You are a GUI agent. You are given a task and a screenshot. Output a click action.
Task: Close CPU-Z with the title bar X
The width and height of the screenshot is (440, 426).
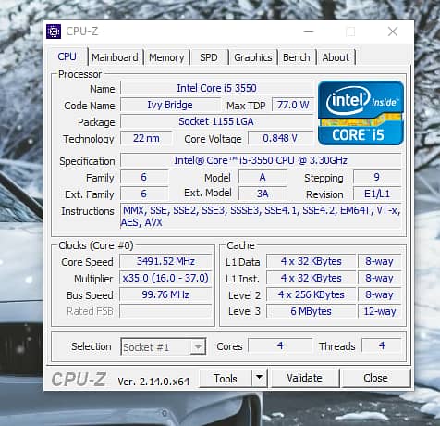pyautogui.click(x=393, y=31)
